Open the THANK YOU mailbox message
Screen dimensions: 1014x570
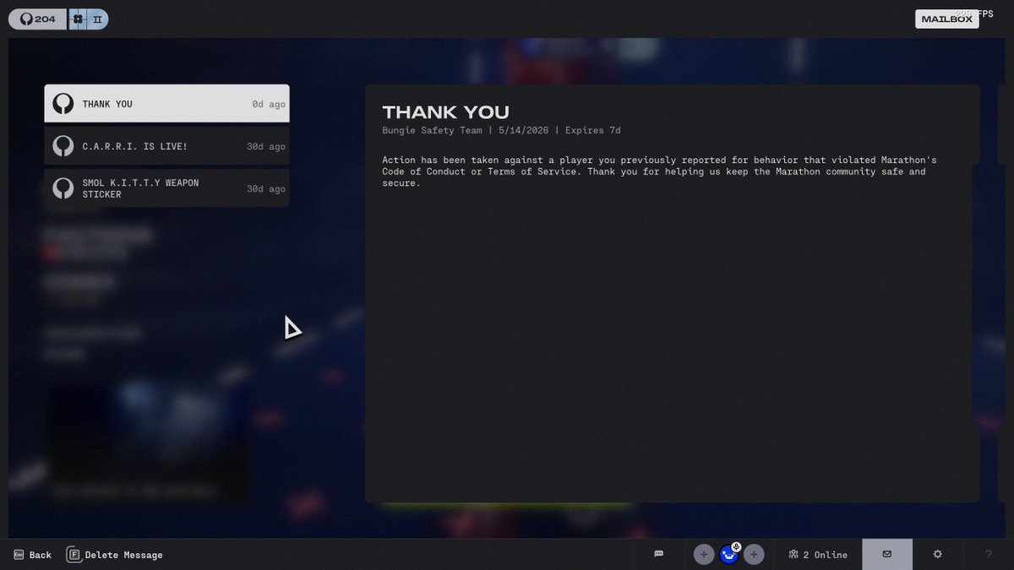coord(166,104)
